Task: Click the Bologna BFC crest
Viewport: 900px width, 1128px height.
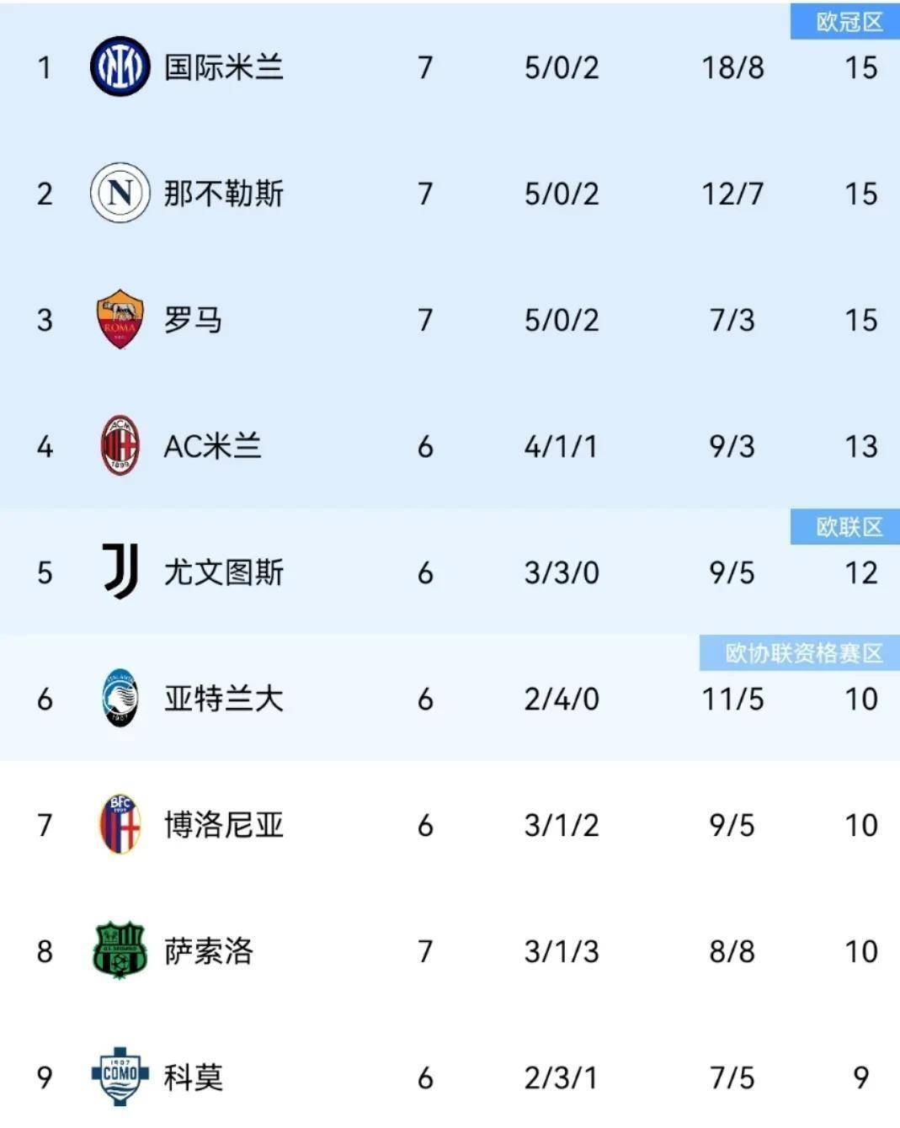Action: [120, 824]
